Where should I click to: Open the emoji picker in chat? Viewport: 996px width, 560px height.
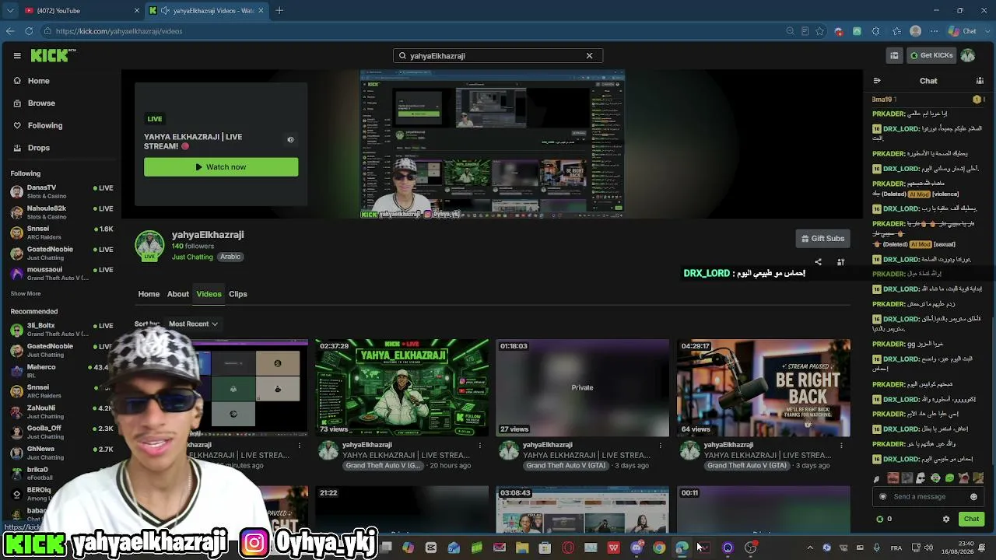click(973, 497)
